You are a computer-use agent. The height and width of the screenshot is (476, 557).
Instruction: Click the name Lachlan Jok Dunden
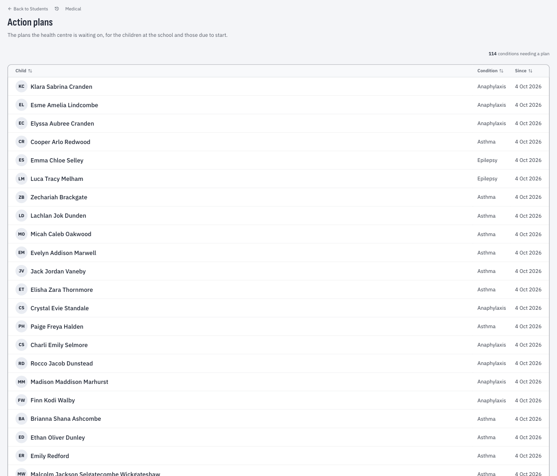click(x=58, y=216)
